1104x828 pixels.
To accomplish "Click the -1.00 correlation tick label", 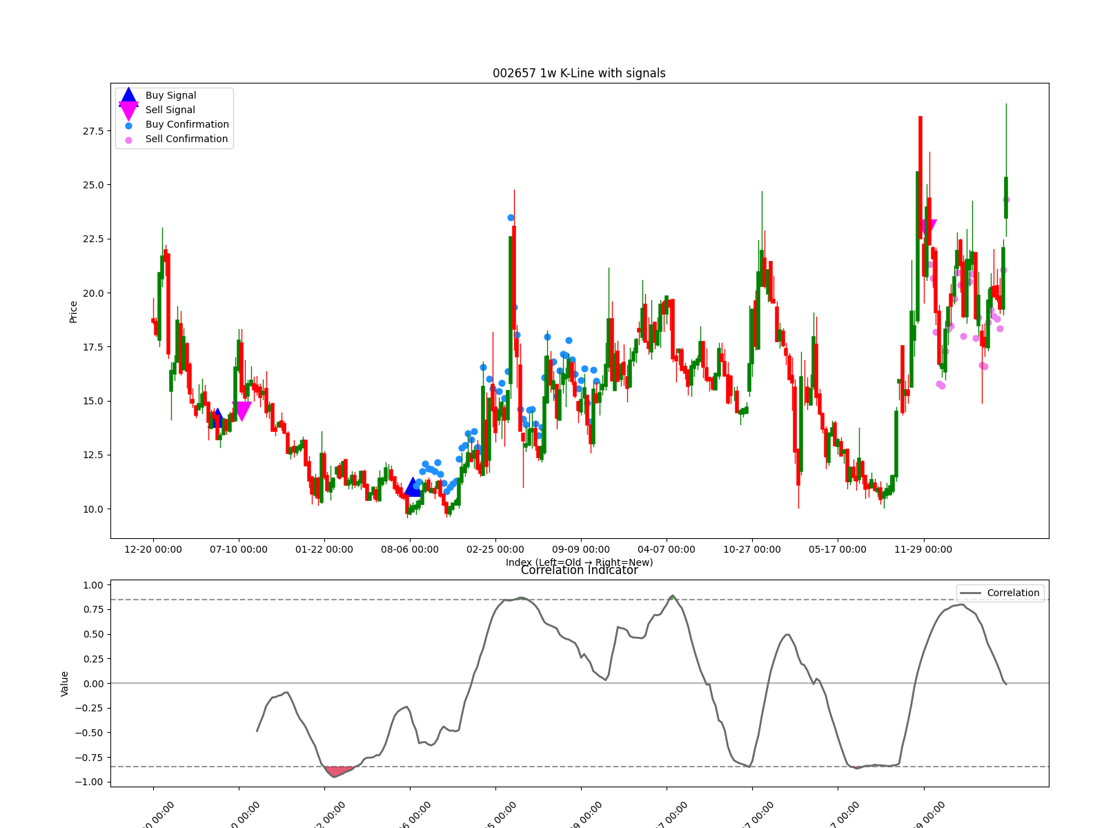I will [x=90, y=782].
